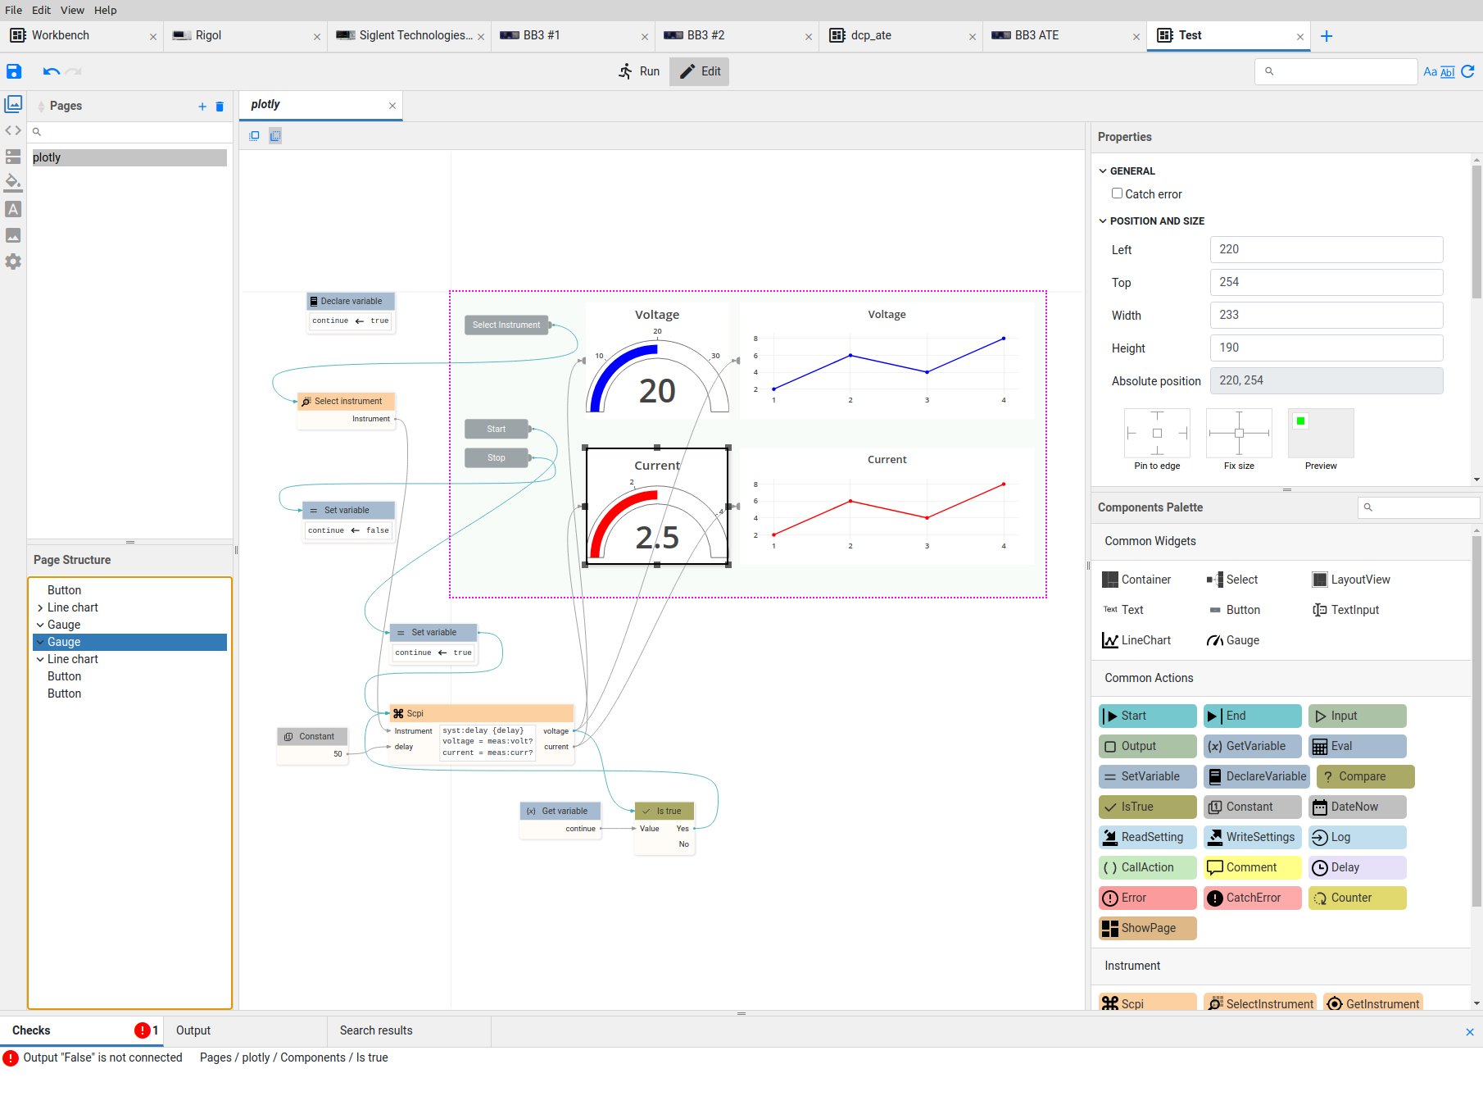The height and width of the screenshot is (1096, 1483).
Task: Add a new page with plus icon
Action: [x=202, y=107]
